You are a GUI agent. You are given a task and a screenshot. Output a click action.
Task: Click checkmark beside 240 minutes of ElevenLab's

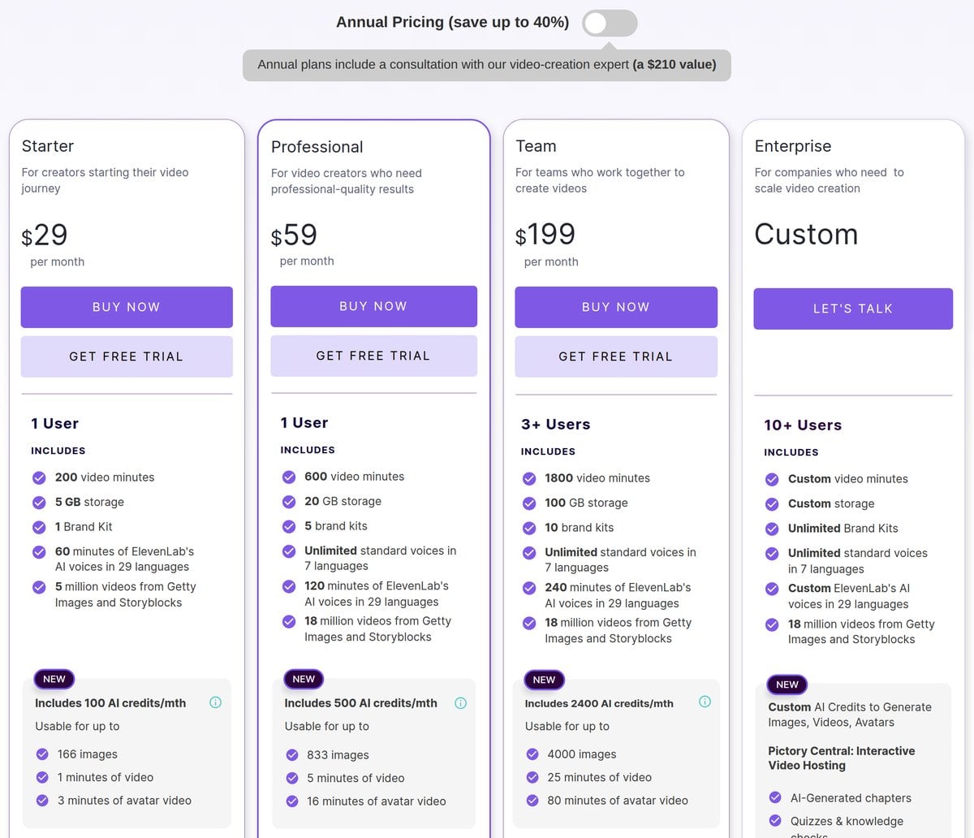(x=529, y=588)
